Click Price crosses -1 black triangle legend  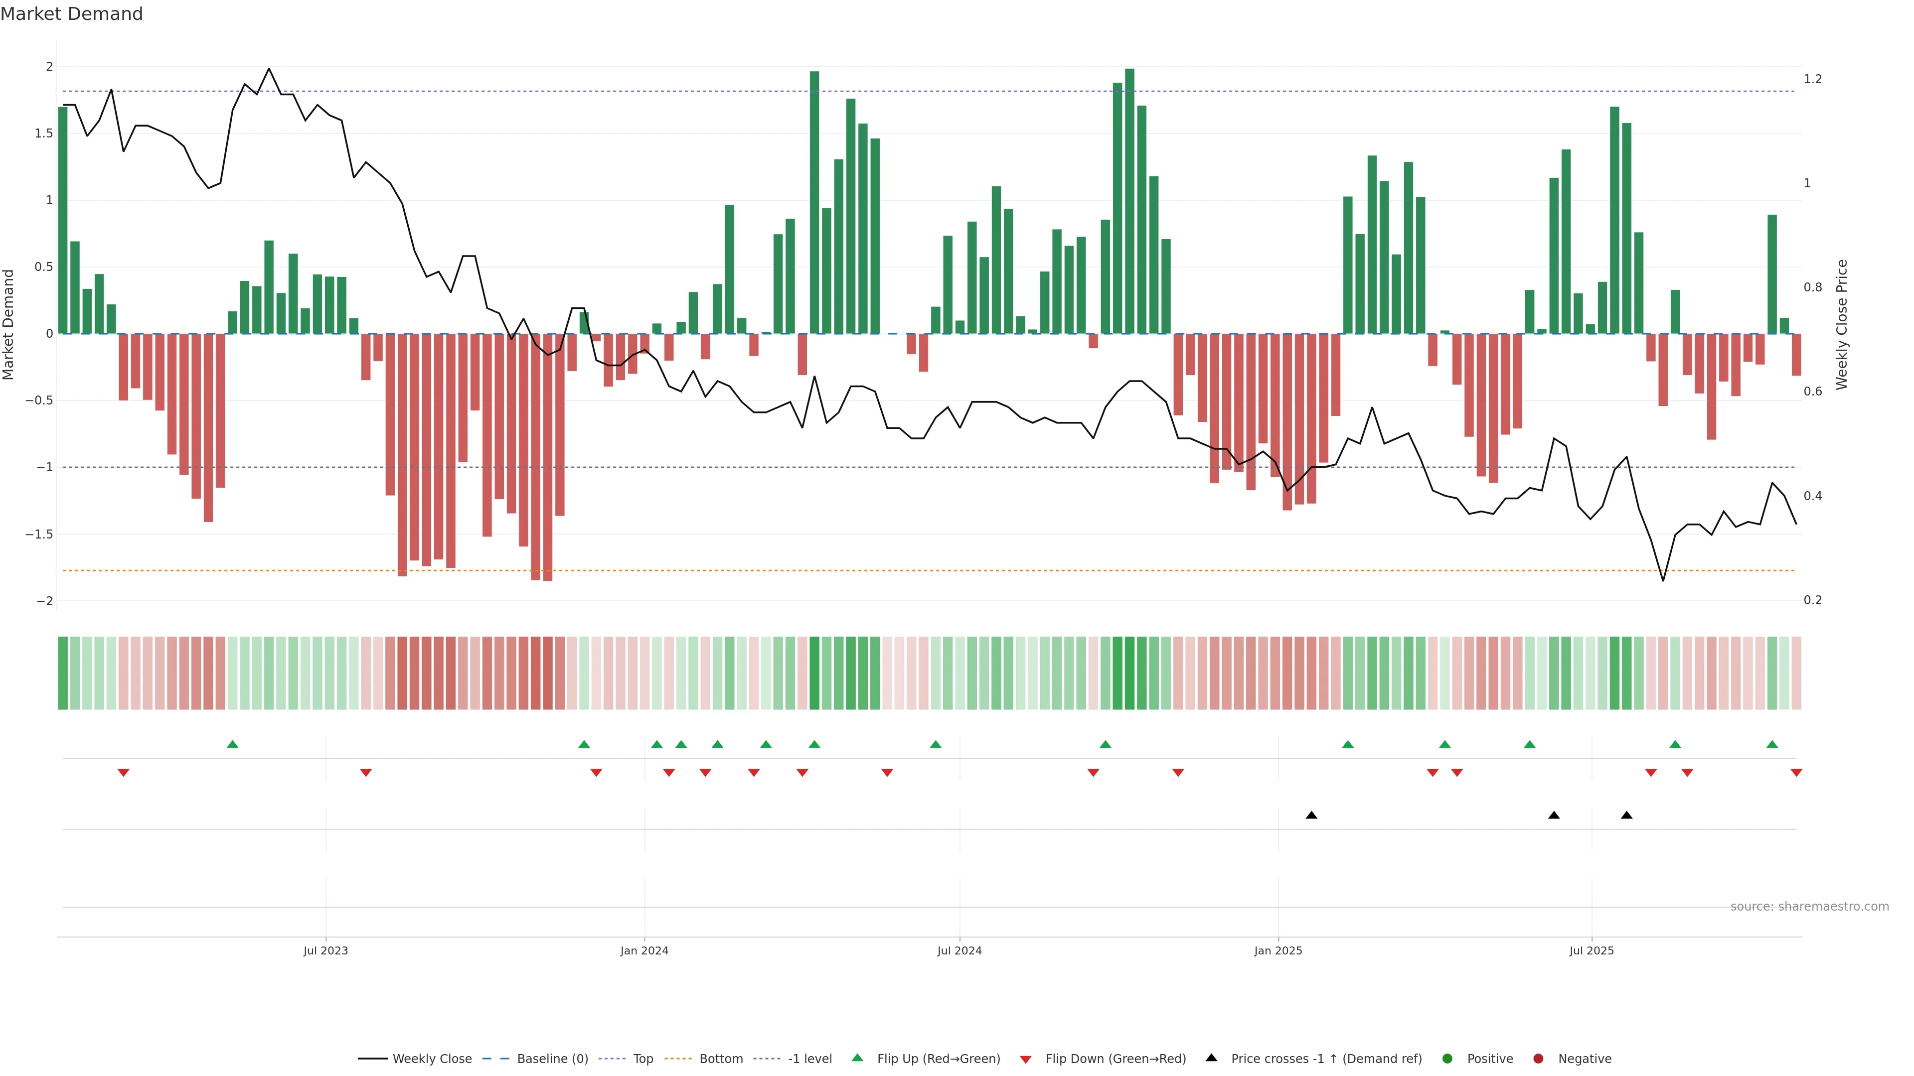pos(1211,1058)
